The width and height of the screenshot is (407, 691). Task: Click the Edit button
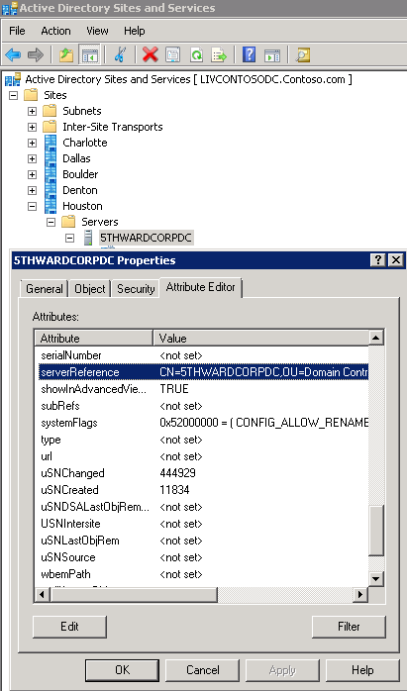click(69, 627)
